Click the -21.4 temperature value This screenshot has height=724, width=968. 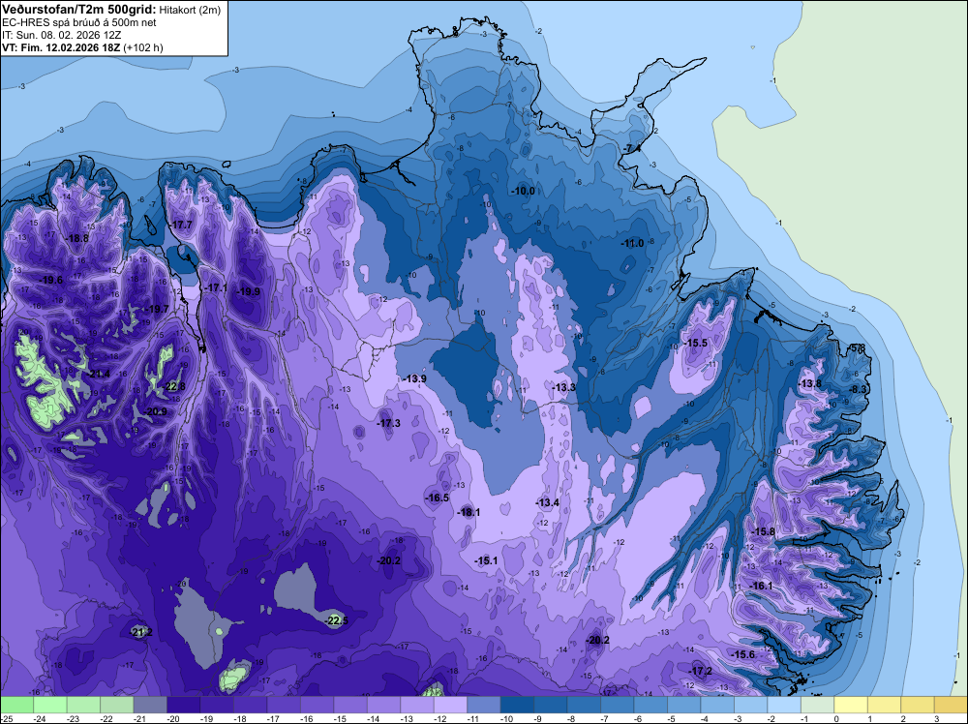pos(99,374)
